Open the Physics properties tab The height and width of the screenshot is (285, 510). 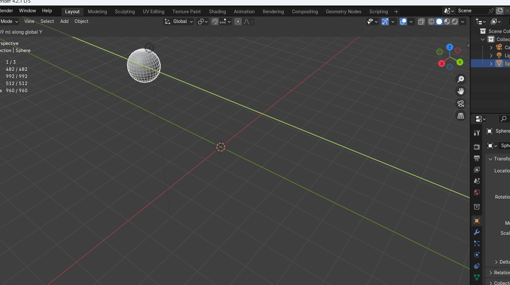pos(477,255)
